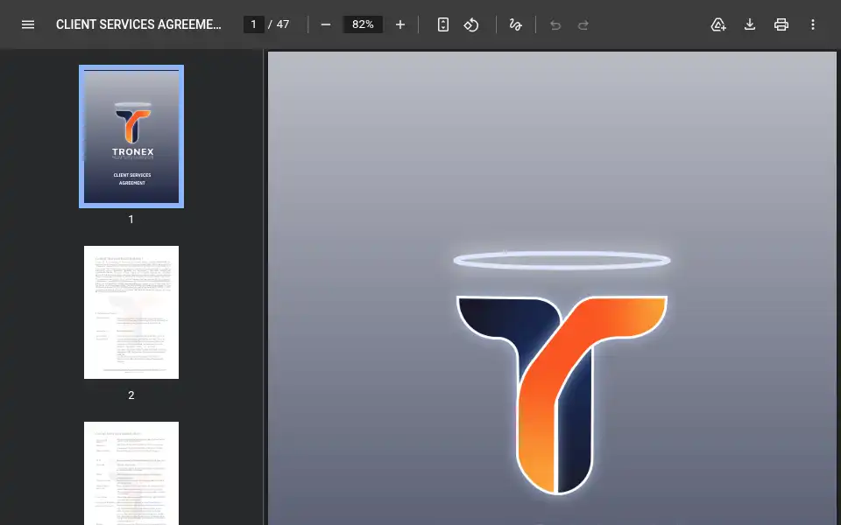Click the page number input field
This screenshot has height=525, width=841.
pos(254,24)
